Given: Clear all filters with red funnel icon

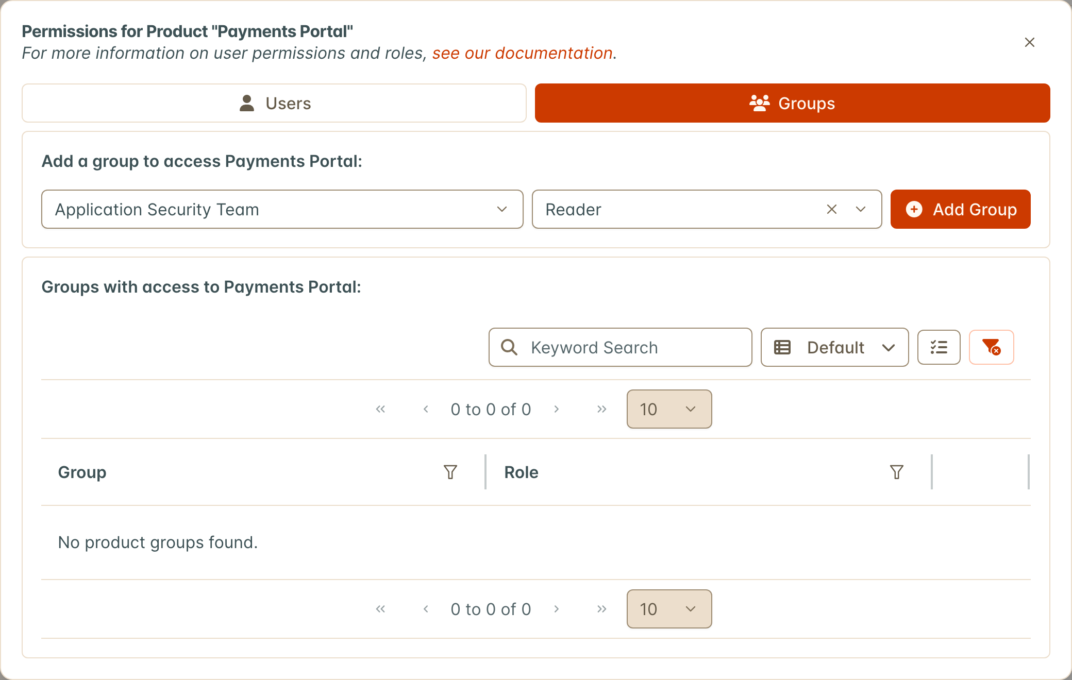Looking at the screenshot, I should click(x=991, y=347).
